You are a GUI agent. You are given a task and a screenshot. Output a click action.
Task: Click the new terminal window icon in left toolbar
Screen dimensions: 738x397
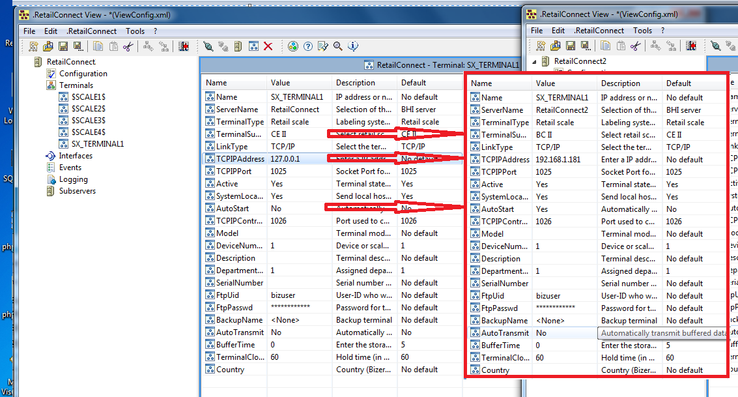click(x=253, y=46)
